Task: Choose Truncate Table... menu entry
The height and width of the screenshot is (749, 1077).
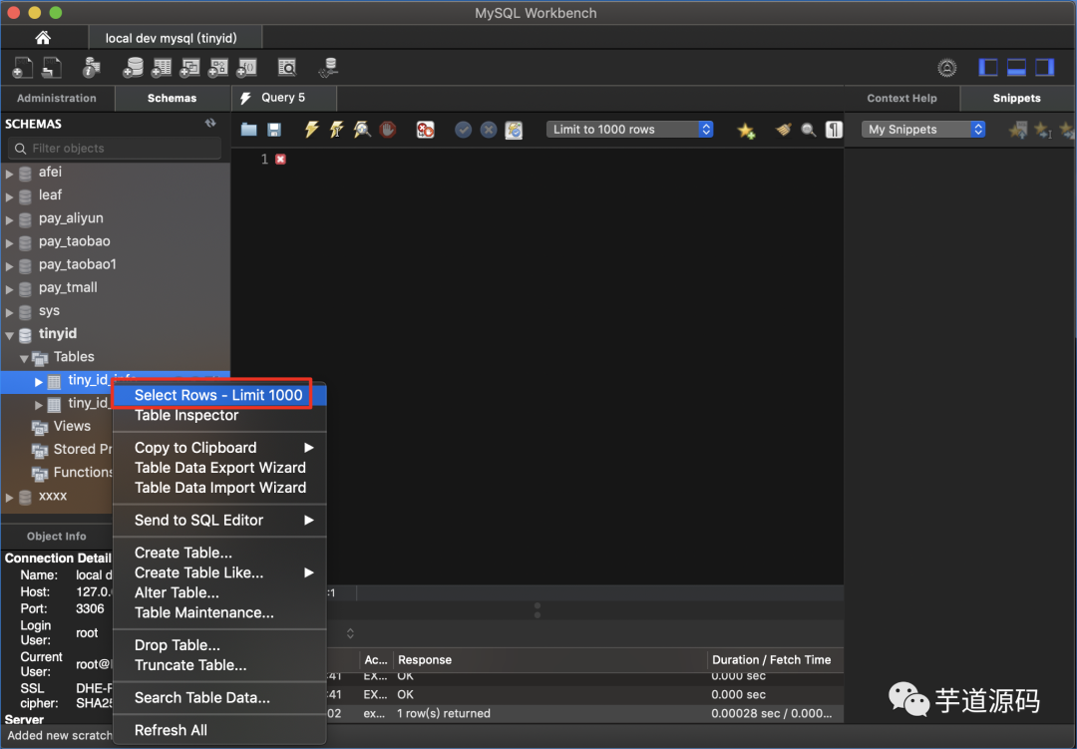Action: click(218, 665)
